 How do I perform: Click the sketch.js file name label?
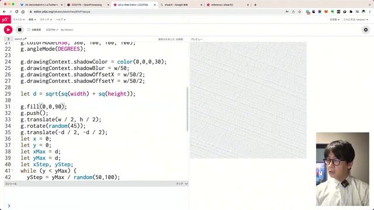(x=20, y=39)
